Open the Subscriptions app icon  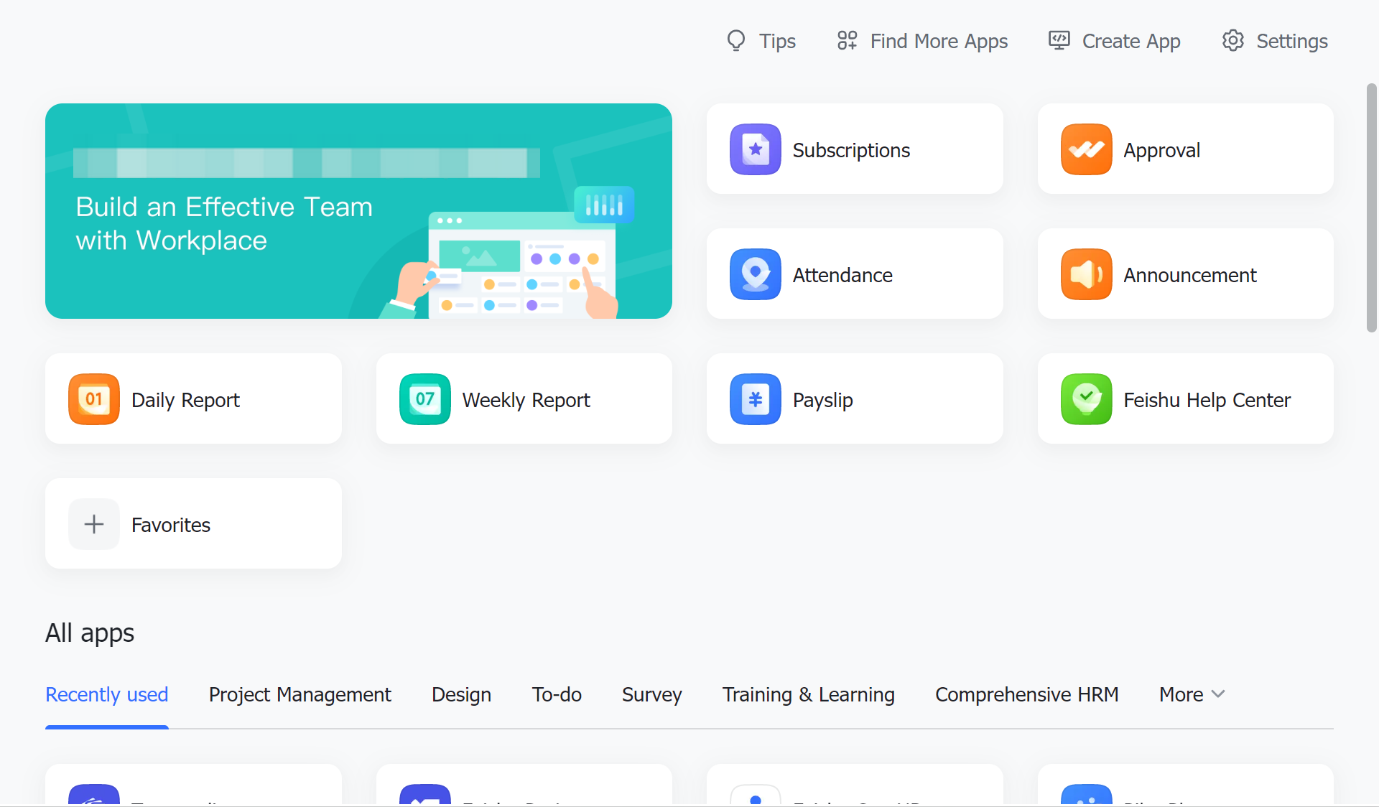tap(755, 149)
